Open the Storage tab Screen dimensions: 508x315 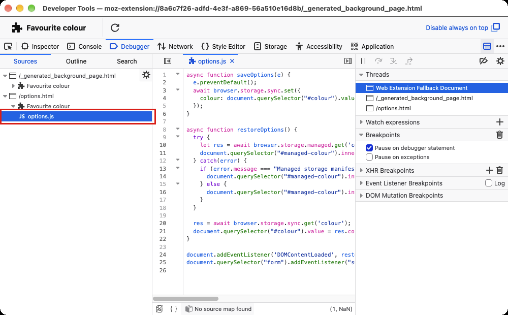pyautogui.click(x=270, y=46)
